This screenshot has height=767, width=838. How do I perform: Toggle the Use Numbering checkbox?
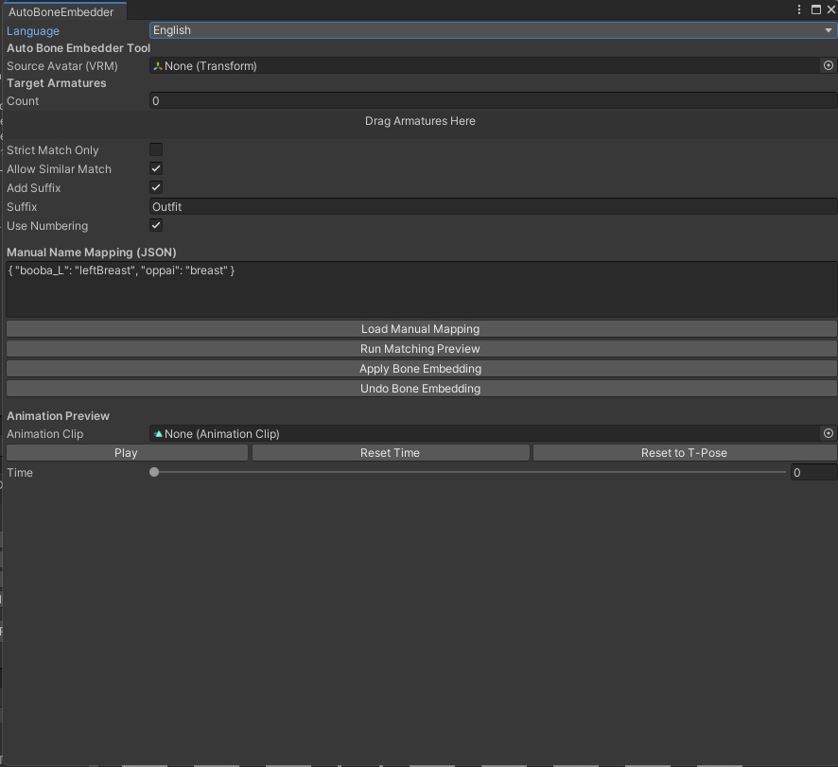[x=155, y=225]
